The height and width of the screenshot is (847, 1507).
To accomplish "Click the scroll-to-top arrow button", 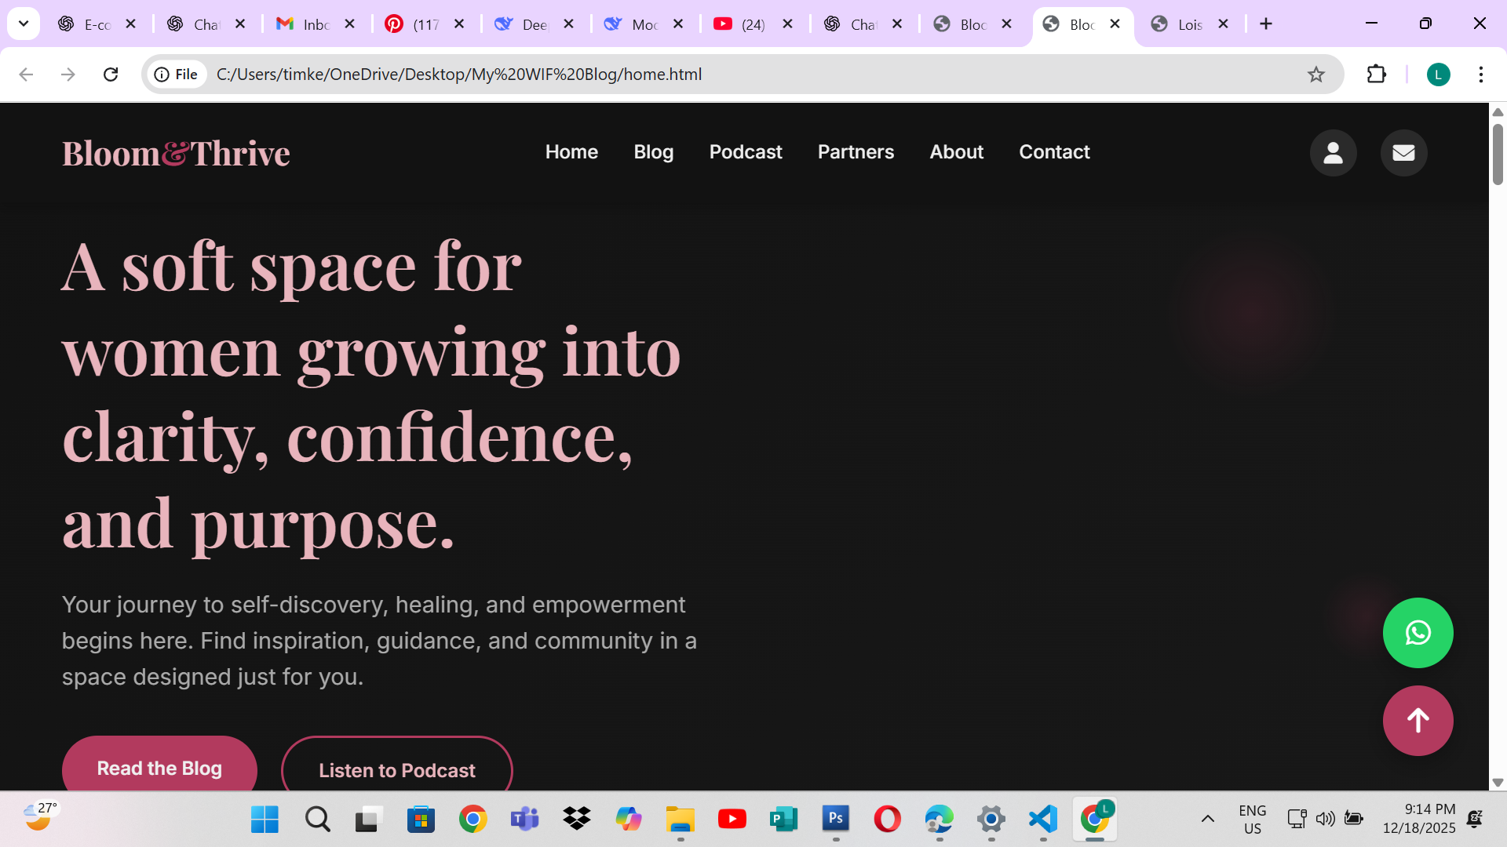I will pyautogui.click(x=1418, y=721).
